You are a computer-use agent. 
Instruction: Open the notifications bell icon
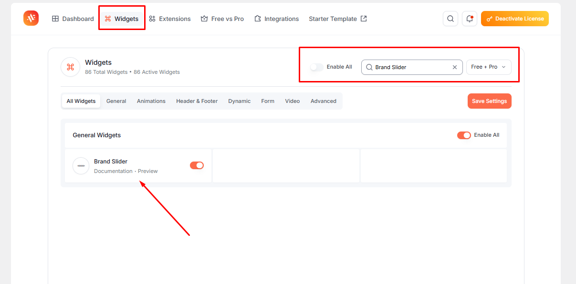[470, 19]
